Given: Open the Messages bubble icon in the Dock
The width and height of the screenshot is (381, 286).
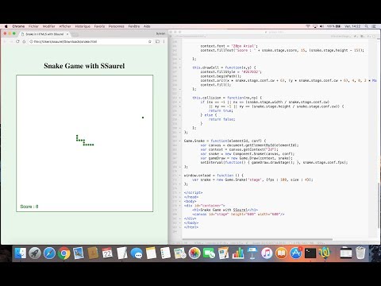Looking at the screenshot, I should [x=137, y=253].
